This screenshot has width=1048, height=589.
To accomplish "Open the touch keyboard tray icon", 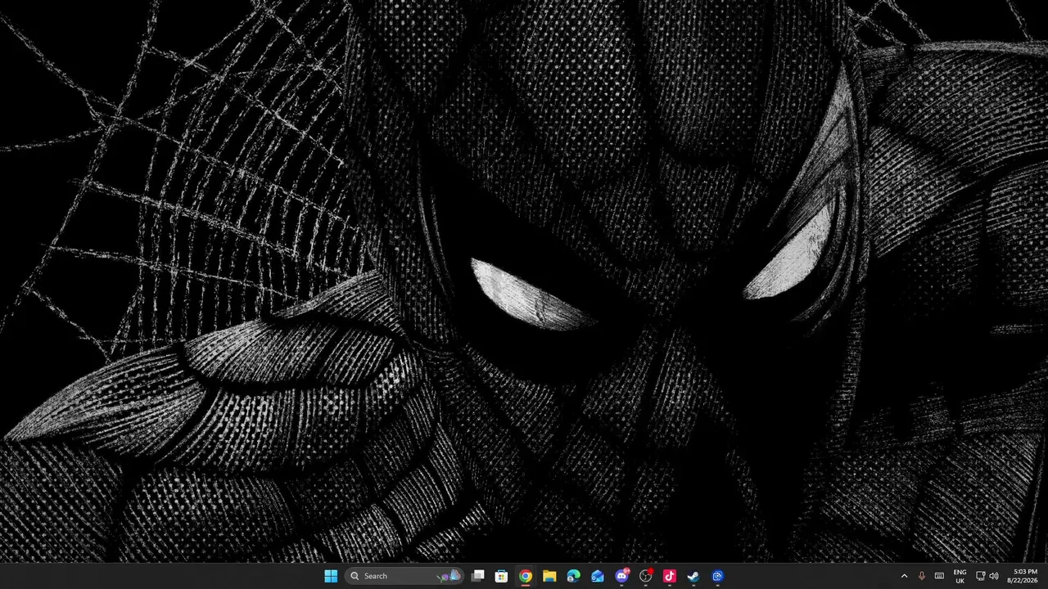I will (x=939, y=576).
